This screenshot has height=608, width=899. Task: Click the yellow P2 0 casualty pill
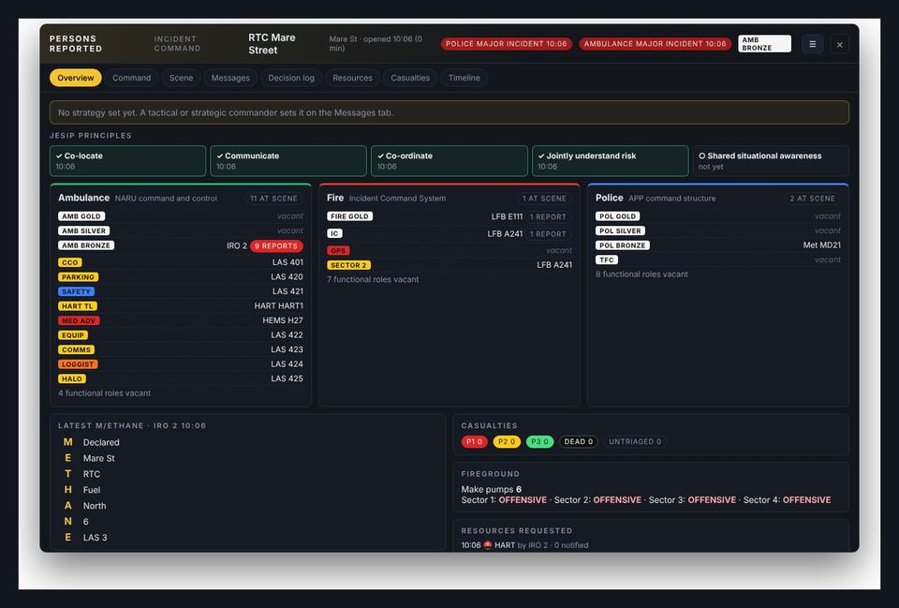[507, 441]
